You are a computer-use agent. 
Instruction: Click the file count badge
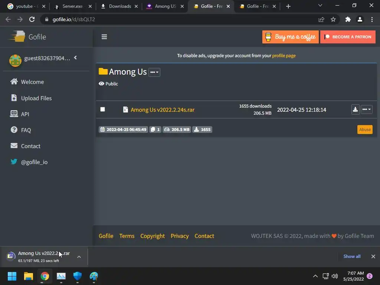click(x=155, y=130)
